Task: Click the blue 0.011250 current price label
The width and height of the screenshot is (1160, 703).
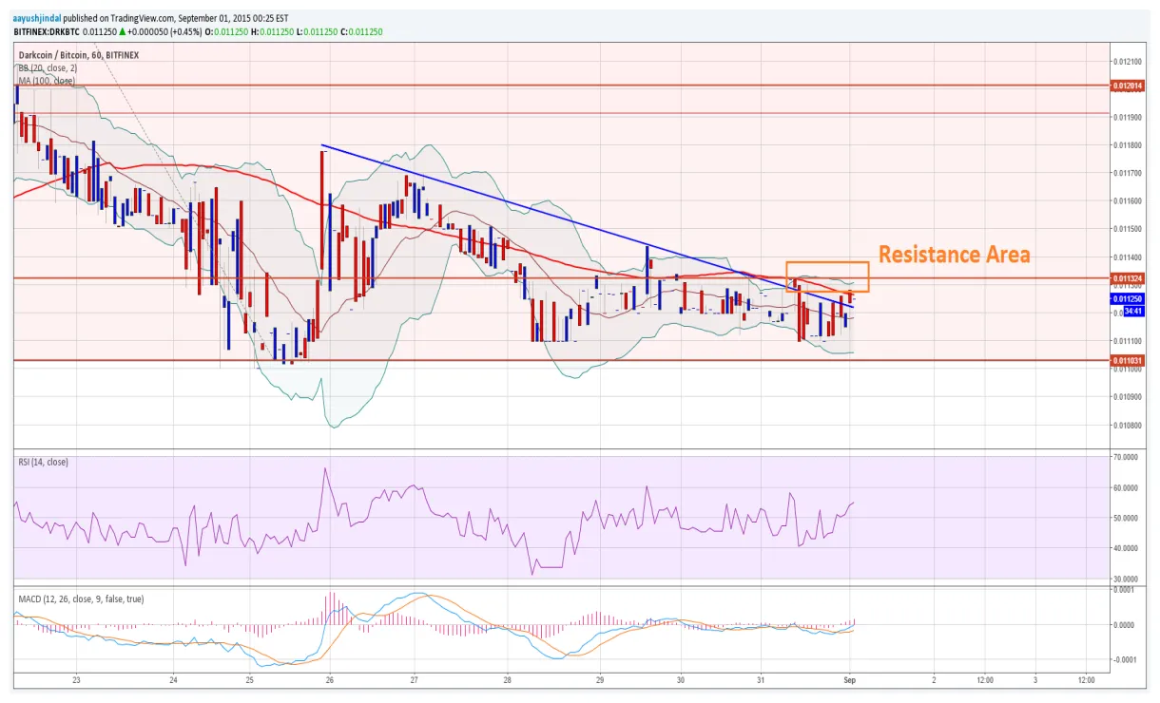Action: pos(1127,298)
